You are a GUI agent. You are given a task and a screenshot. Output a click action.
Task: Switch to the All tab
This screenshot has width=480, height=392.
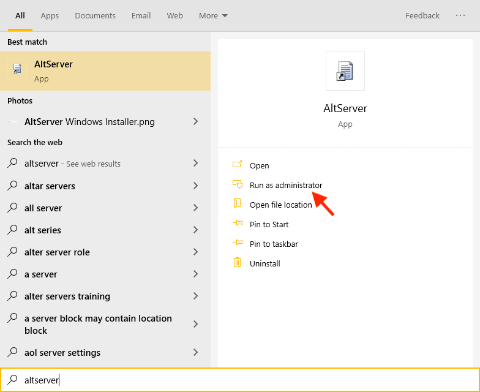point(20,16)
